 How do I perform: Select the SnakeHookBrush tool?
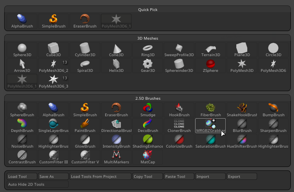(242, 110)
